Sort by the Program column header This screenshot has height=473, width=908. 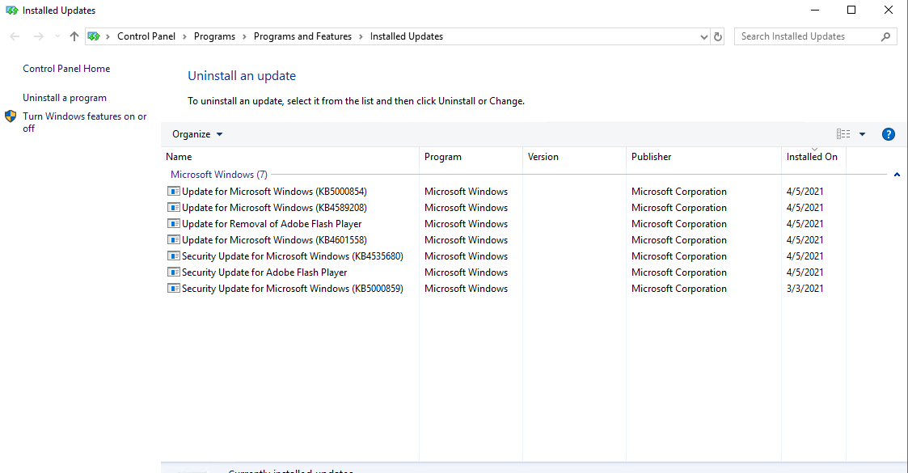click(x=471, y=157)
